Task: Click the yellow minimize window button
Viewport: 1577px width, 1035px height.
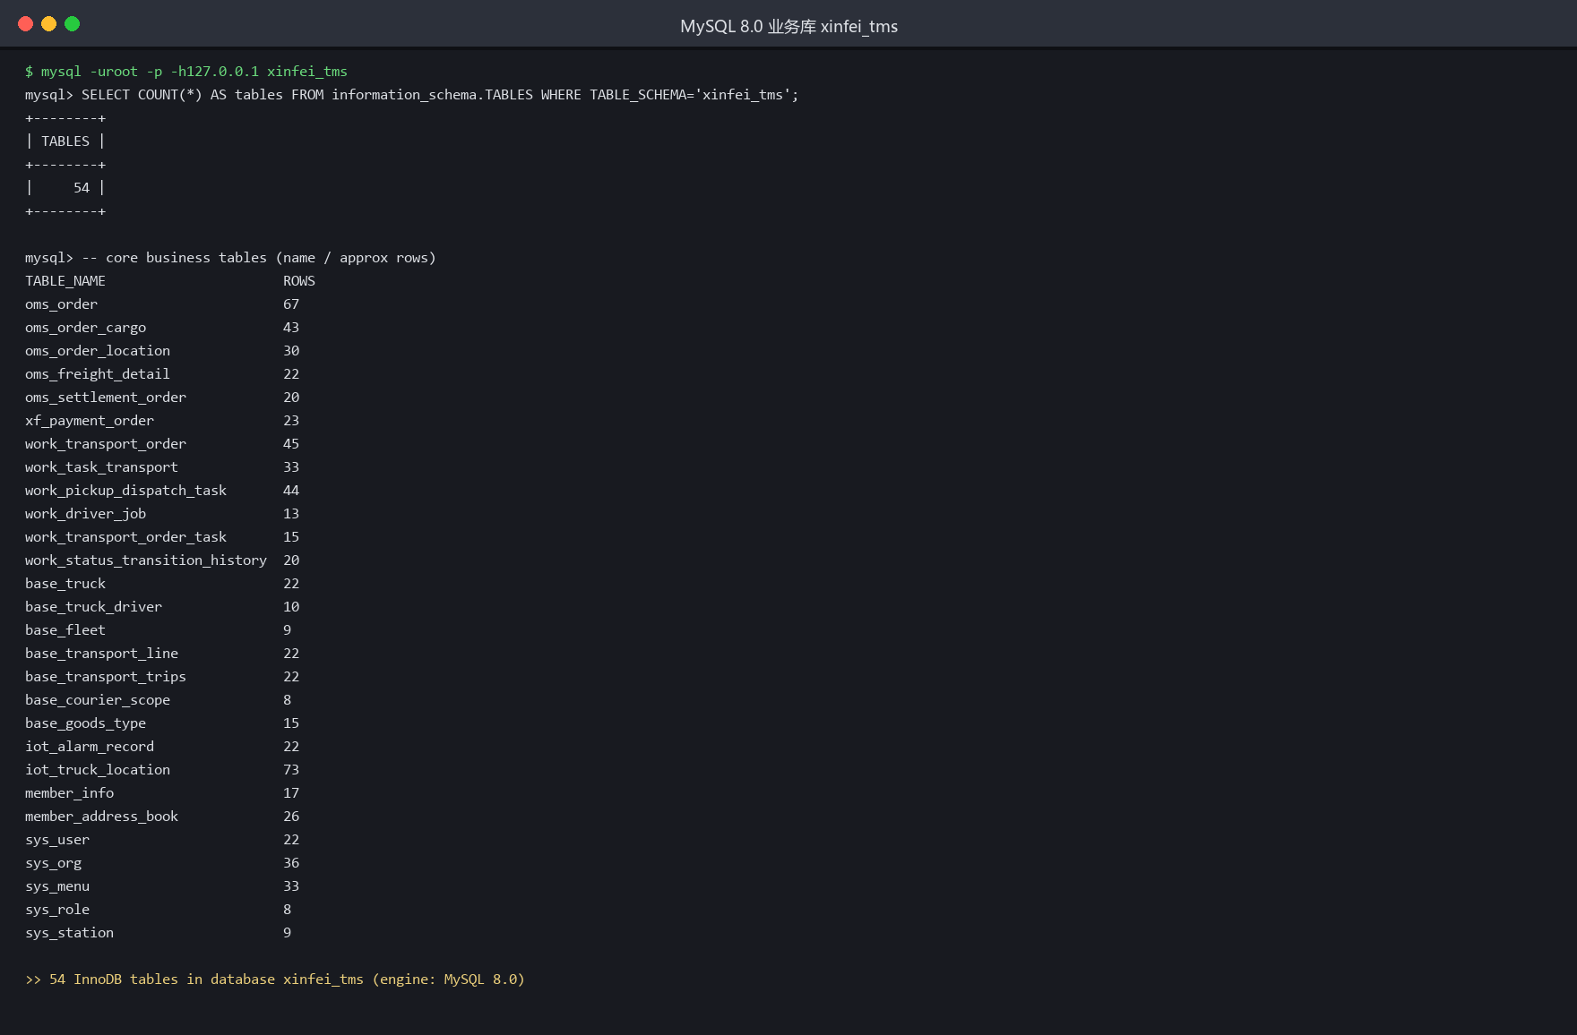Action: 49,24
